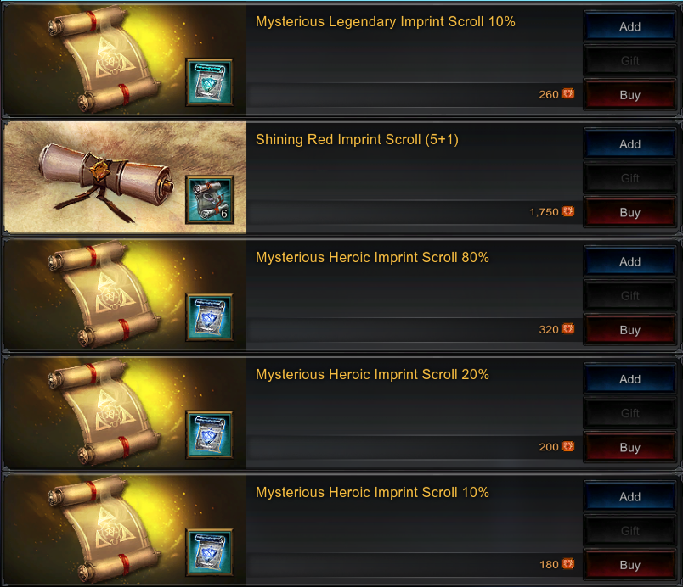Add Mysterious Legendary Imprint Scroll 10% to cart
This screenshot has height=587, width=683.
[x=629, y=26]
